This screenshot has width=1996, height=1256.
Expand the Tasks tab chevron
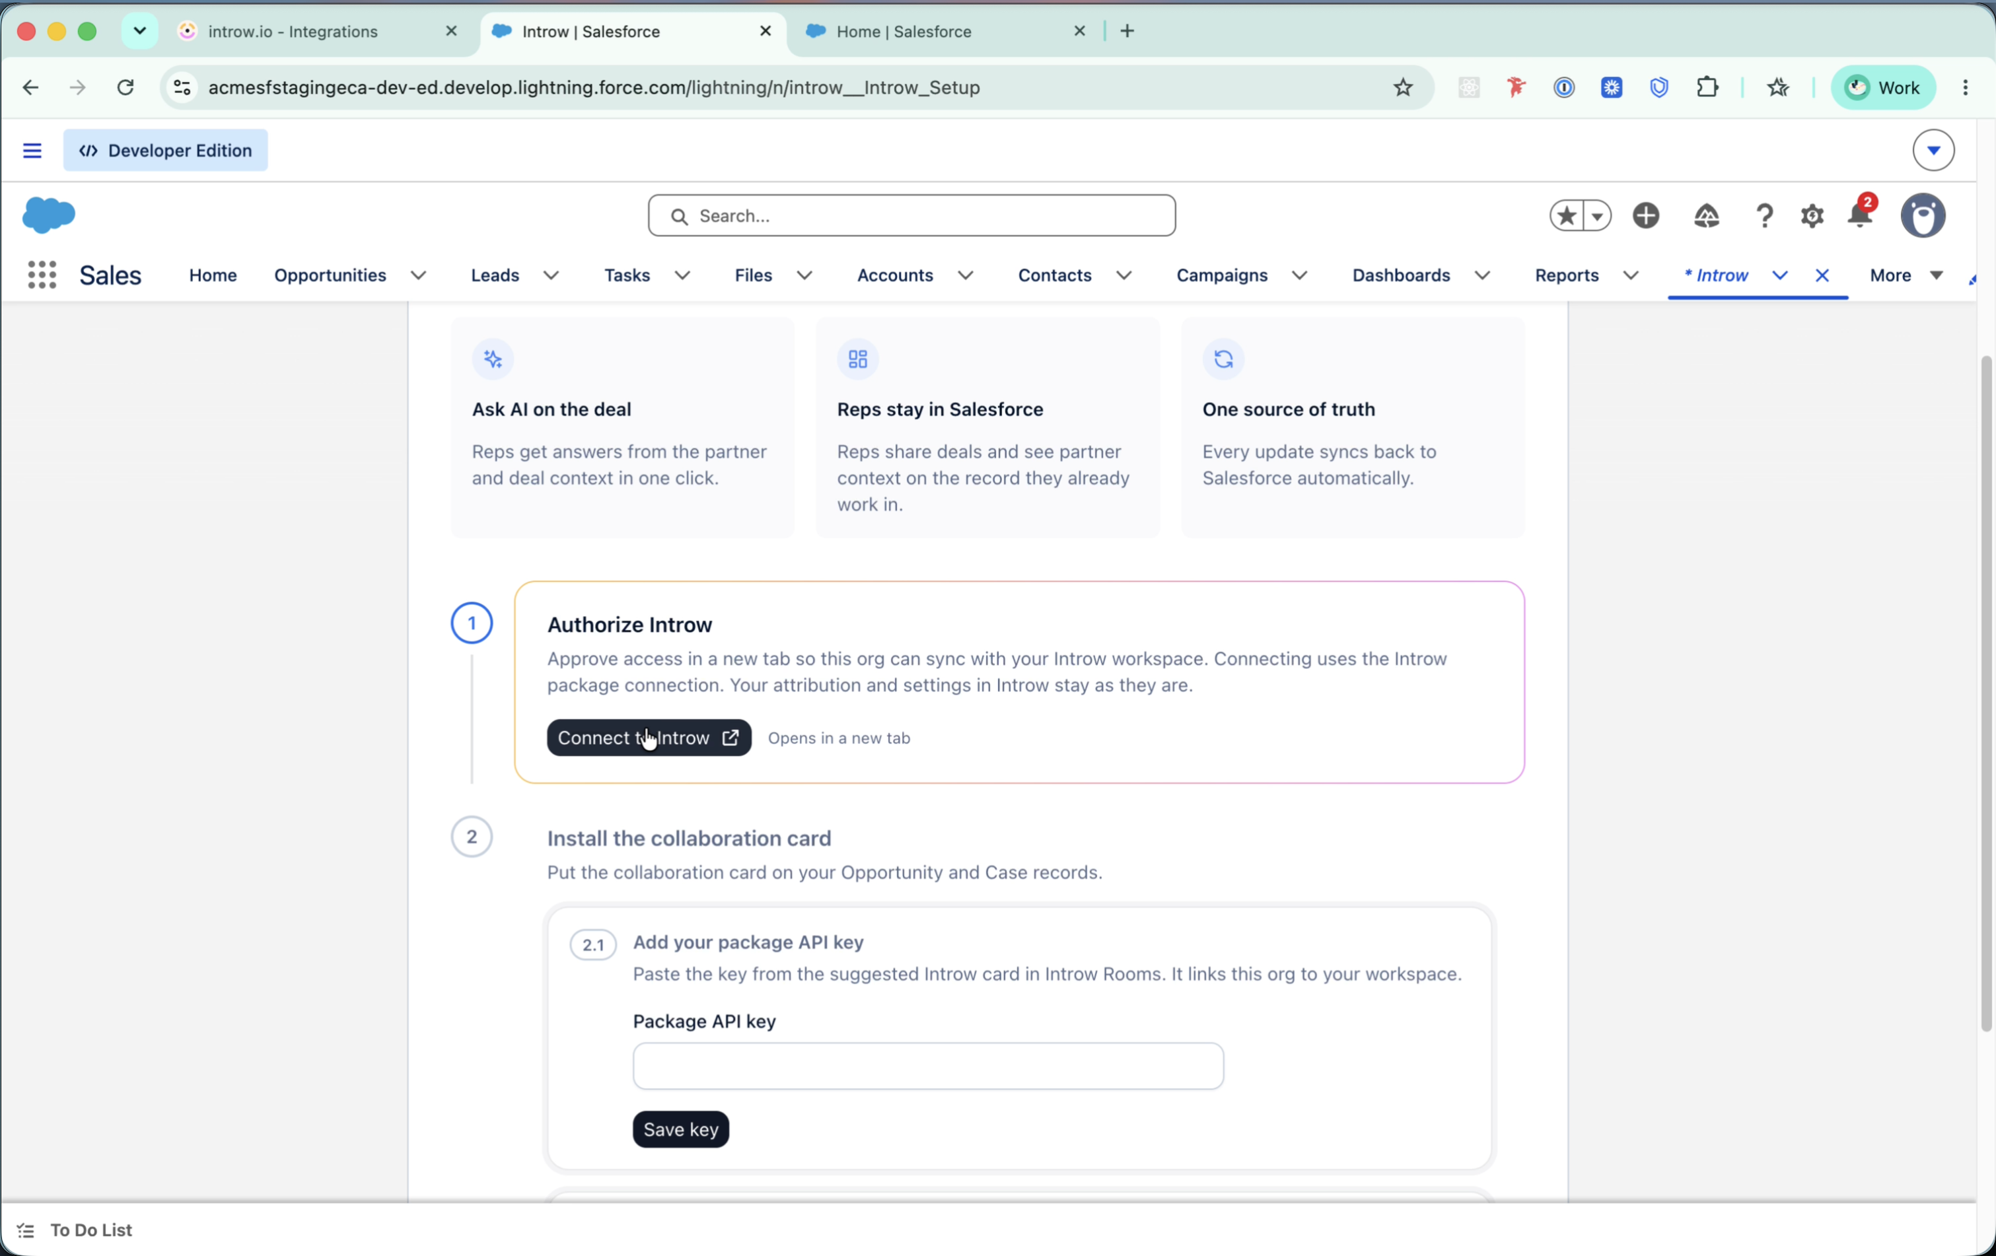682,275
